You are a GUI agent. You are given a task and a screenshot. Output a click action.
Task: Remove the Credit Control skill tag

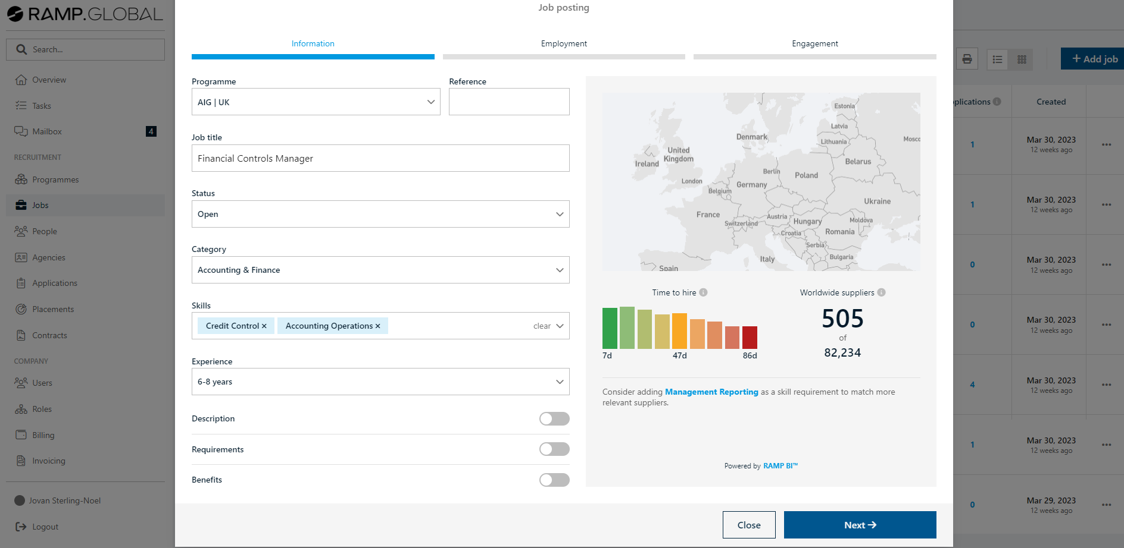[264, 326]
